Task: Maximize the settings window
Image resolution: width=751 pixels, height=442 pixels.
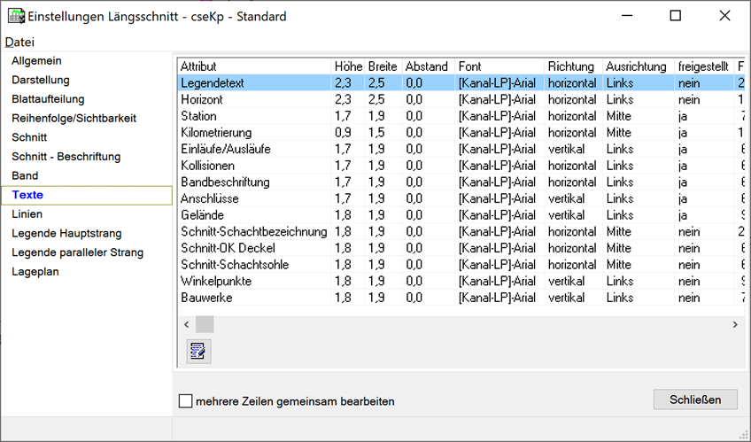Action: coord(676,16)
